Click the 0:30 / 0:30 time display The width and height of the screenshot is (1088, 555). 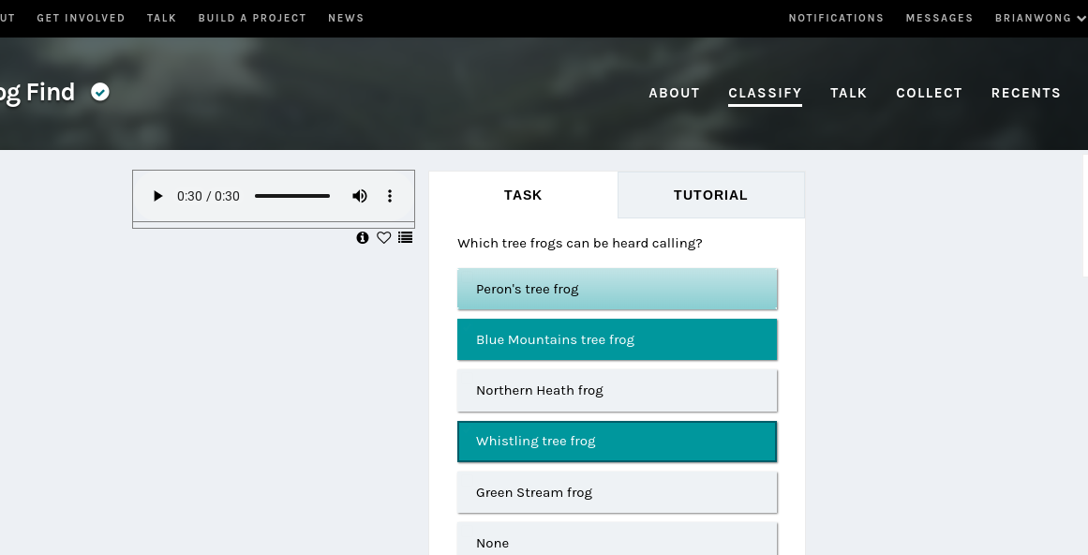tap(208, 196)
